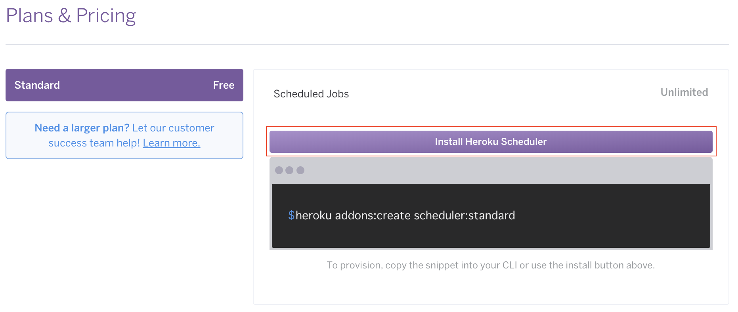Click the bold Need a larger plan? text
738x312 pixels.
click(x=82, y=128)
